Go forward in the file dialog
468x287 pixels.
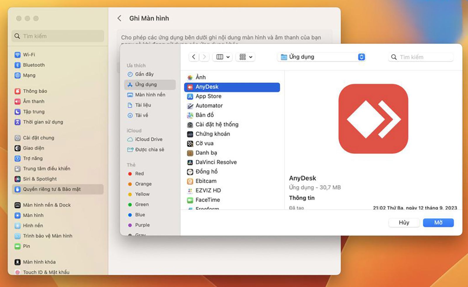pyautogui.click(x=204, y=57)
